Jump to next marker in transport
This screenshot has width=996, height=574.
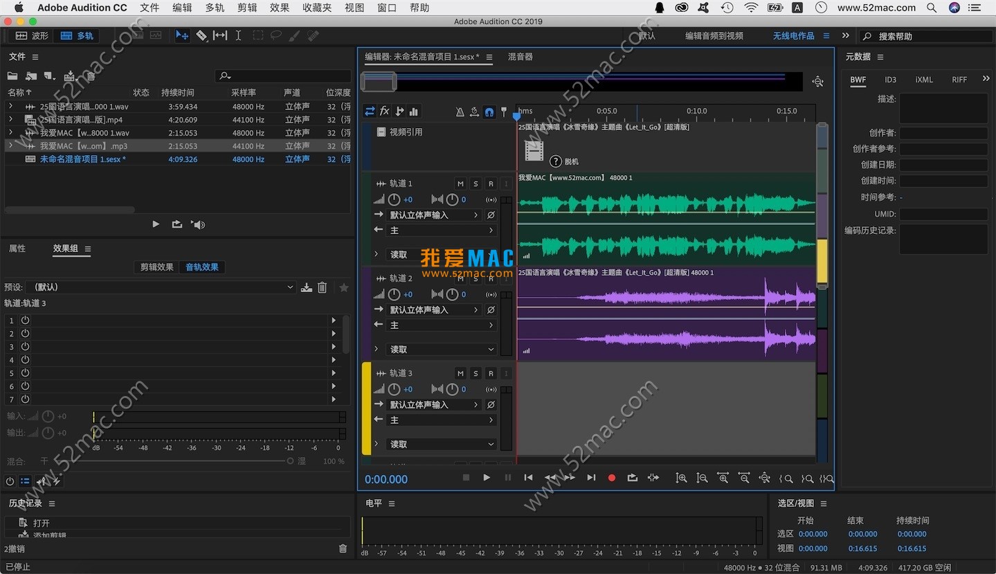590,478
